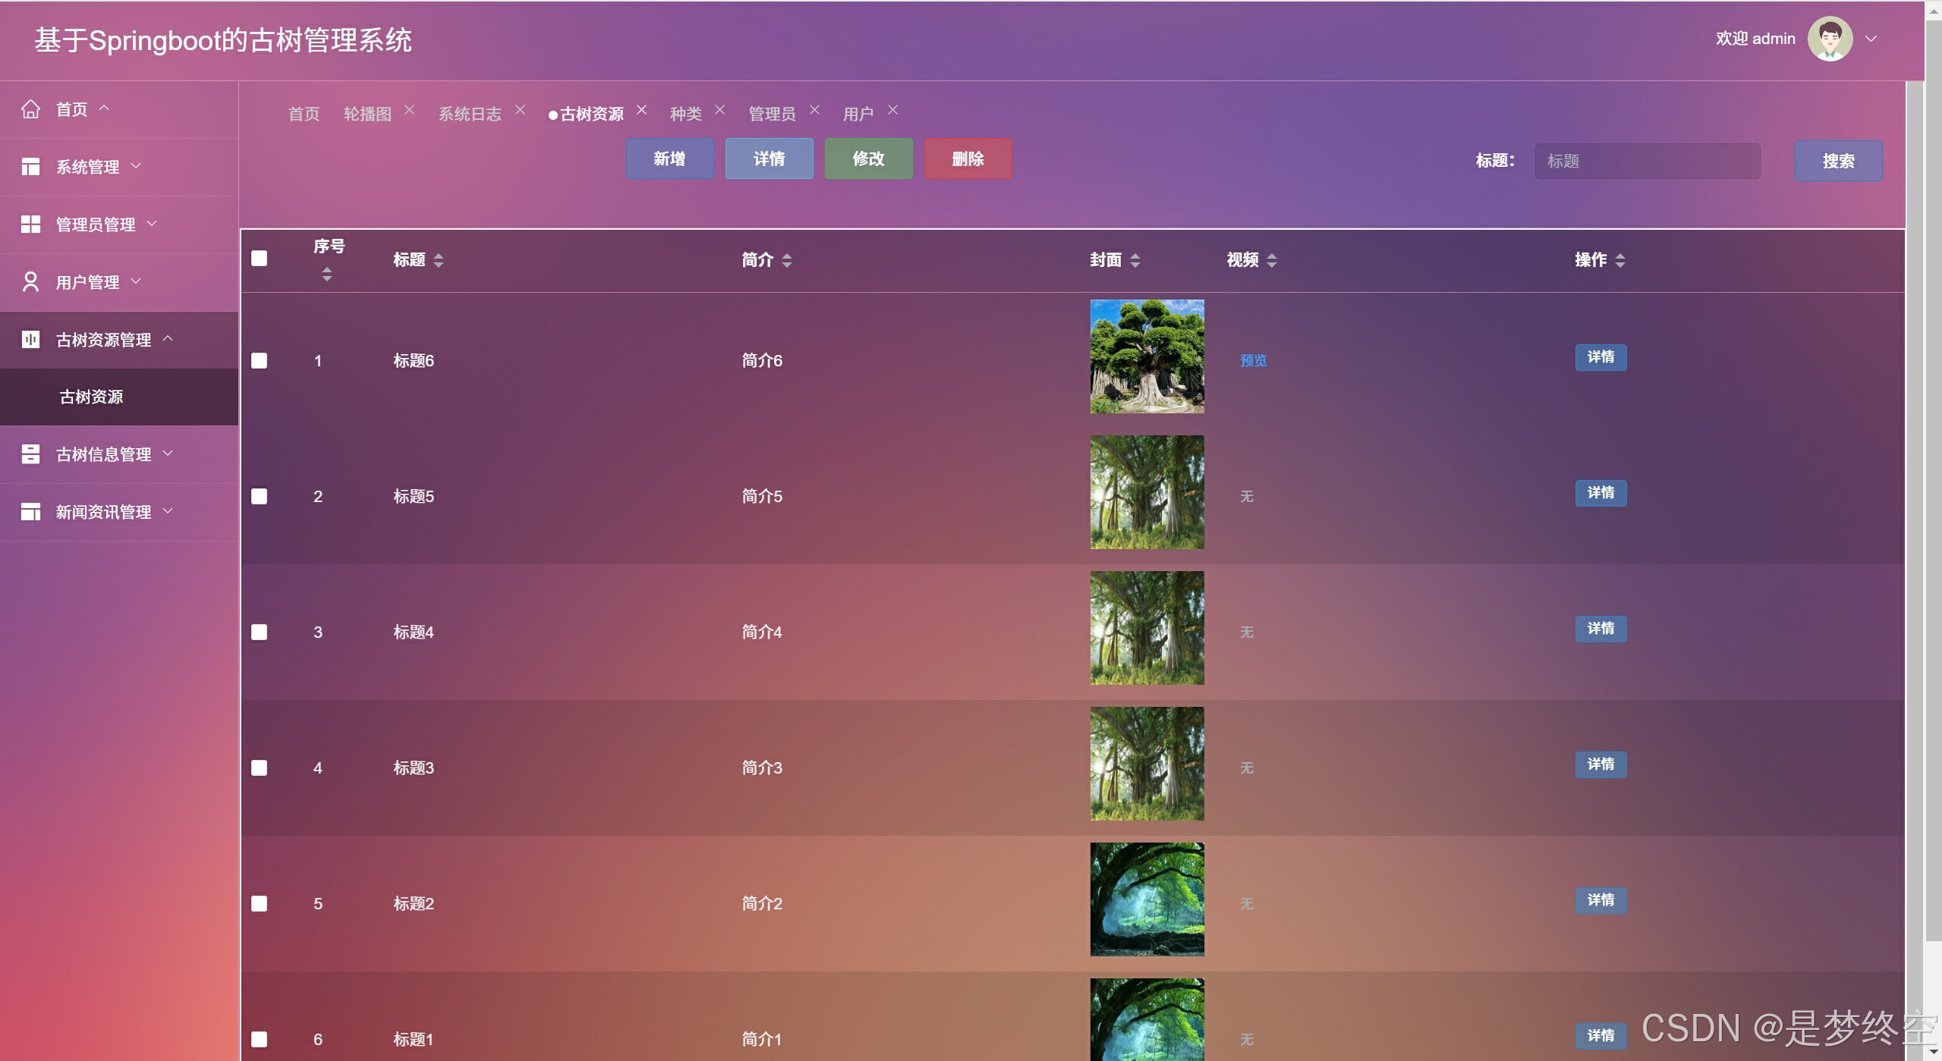Click the cover thumbnail of 标题5
This screenshot has width=1942, height=1061.
pos(1147,492)
